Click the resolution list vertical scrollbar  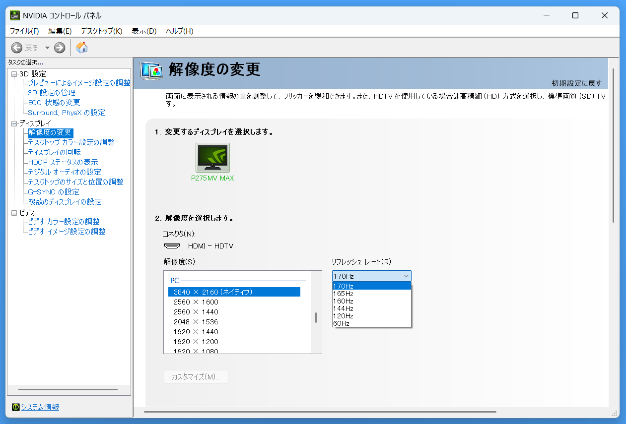click(x=316, y=317)
